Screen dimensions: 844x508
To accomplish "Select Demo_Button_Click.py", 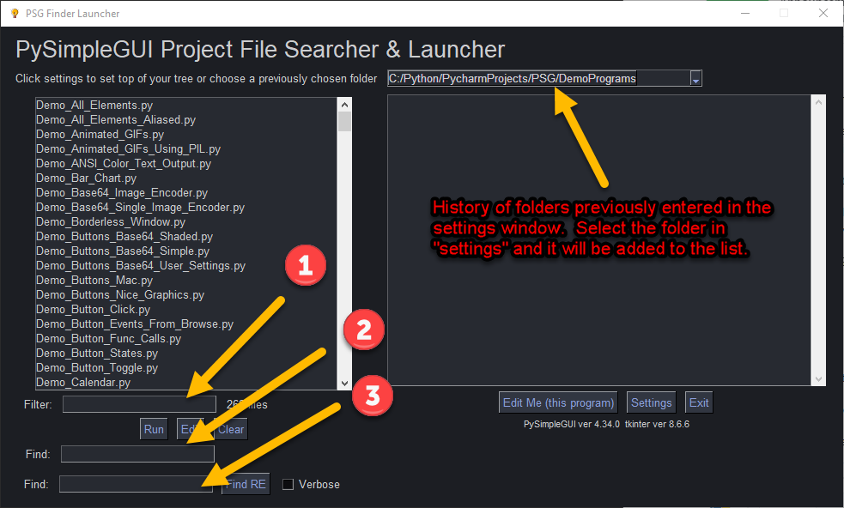I will (93, 308).
